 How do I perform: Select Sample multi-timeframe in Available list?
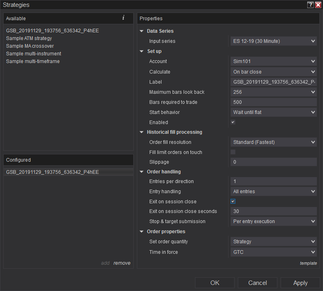(x=33, y=61)
